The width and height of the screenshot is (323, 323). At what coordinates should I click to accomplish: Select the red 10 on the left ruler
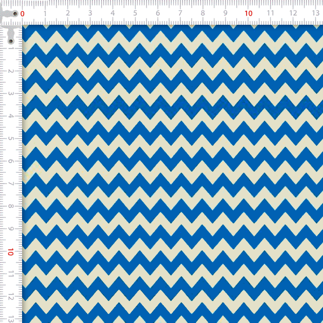point(11,251)
